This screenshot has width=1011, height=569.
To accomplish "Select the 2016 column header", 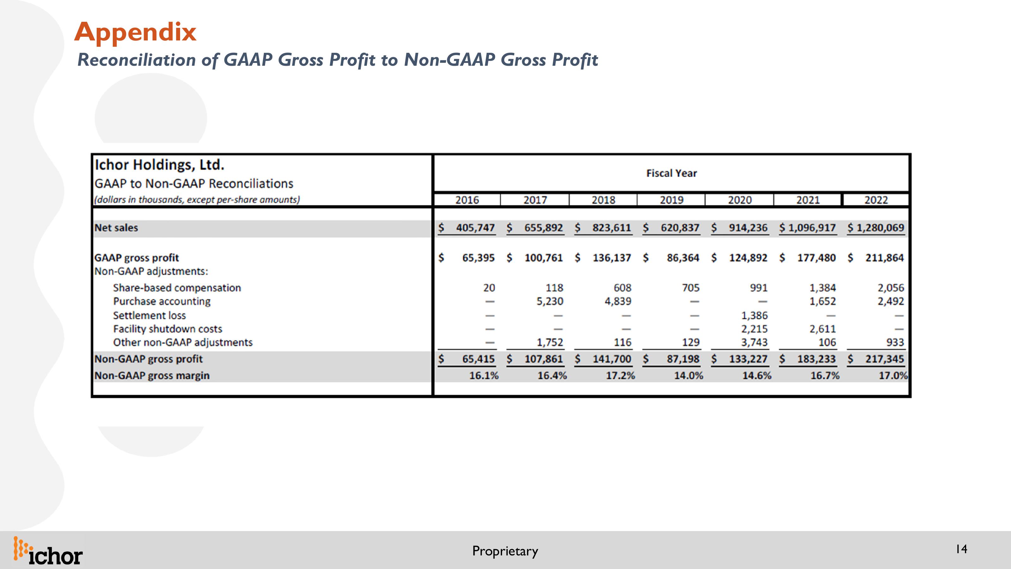I will tap(467, 200).
